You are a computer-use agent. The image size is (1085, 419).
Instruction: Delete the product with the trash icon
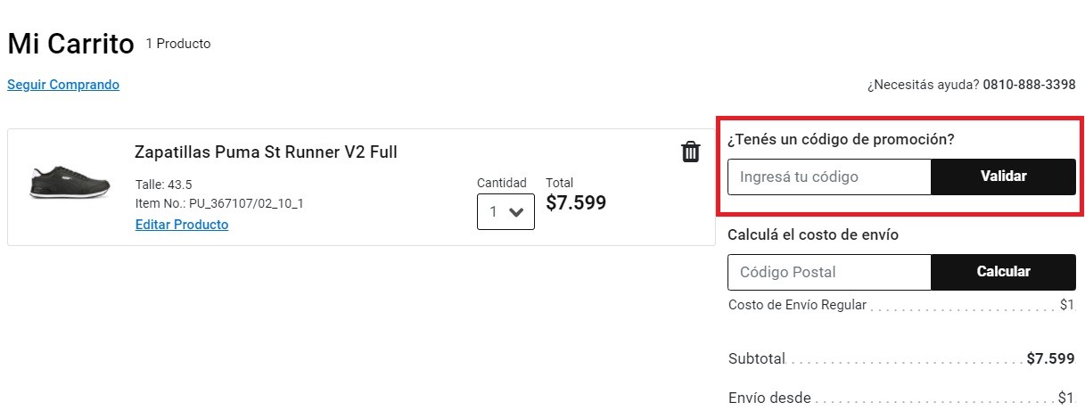pyautogui.click(x=690, y=152)
